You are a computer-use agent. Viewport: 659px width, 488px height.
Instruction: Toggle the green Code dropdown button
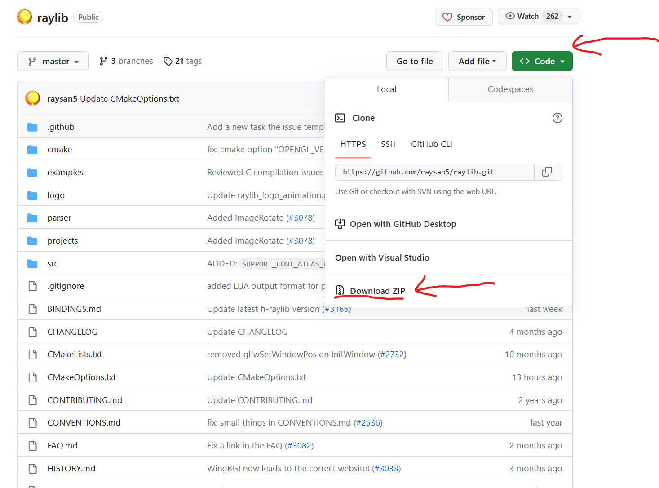coord(542,61)
